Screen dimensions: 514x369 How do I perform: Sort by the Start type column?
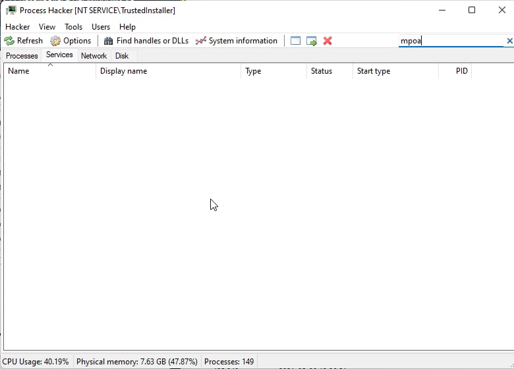pyautogui.click(x=395, y=71)
